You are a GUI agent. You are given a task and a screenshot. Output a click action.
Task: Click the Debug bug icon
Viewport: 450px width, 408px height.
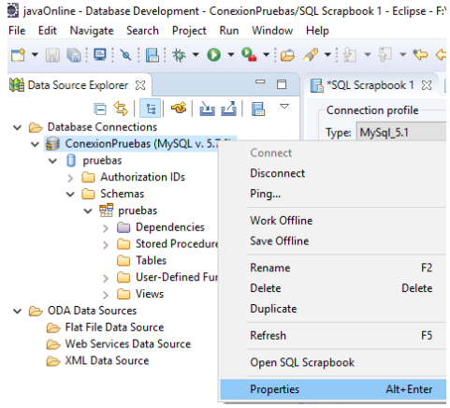(x=179, y=55)
